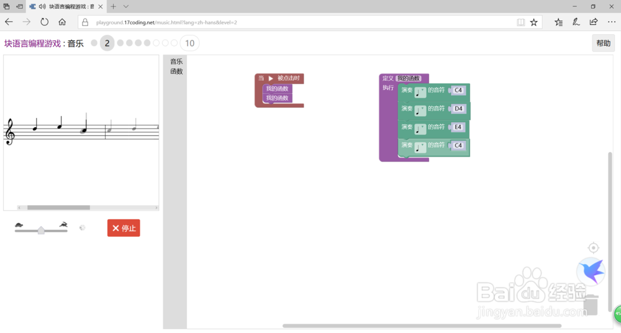Click the center workspace crosshair icon
The image size is (621, 333).
(x=593, y=248)
